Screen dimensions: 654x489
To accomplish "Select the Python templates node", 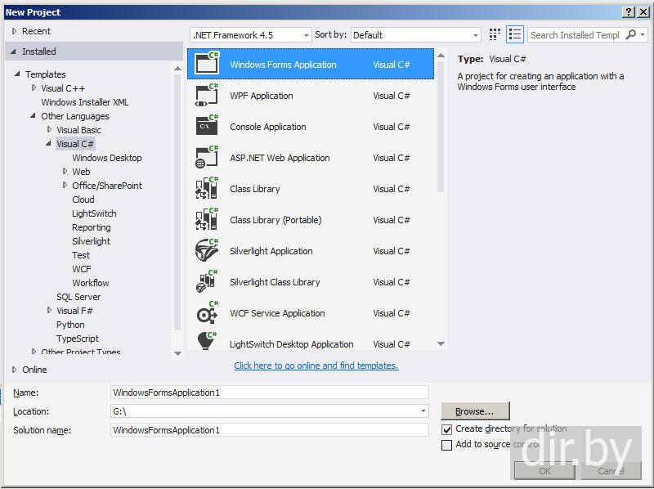I will (x=70, y=325).
